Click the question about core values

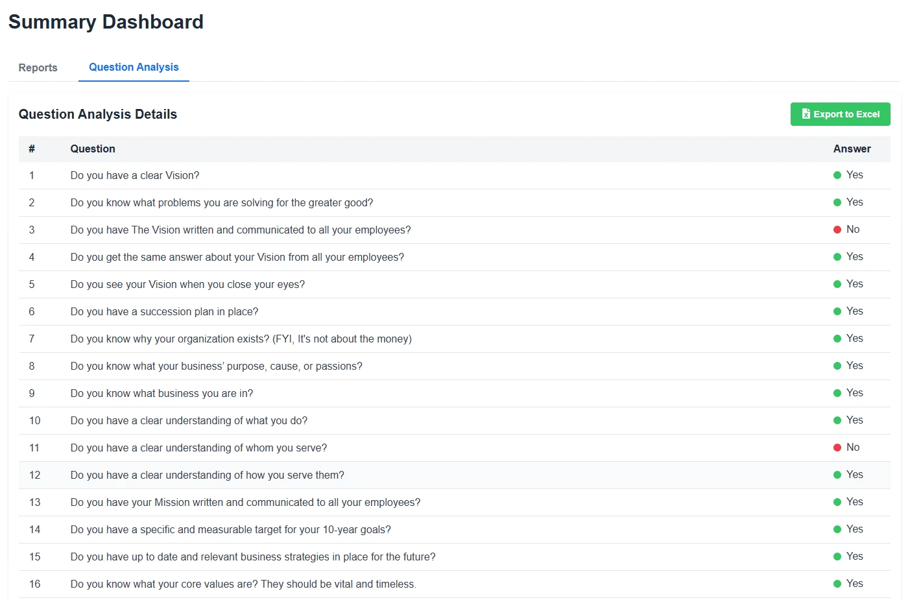[x=243, y=584]
